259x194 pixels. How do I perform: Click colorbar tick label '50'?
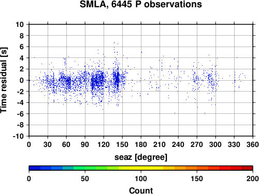pos(85,178)
